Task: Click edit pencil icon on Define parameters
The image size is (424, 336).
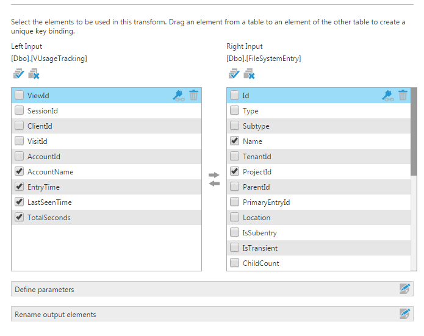Action: 405,288
